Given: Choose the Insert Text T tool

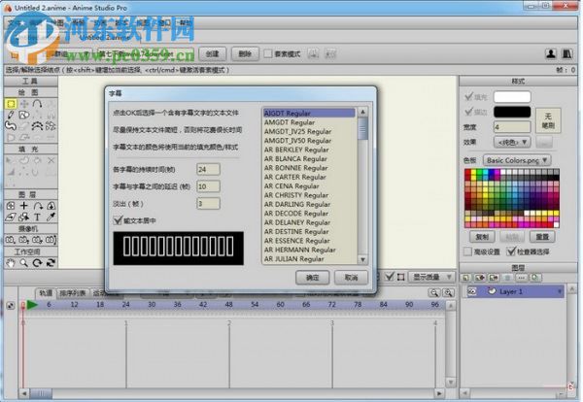Looking at the screenshot, I should click(37, 218).
